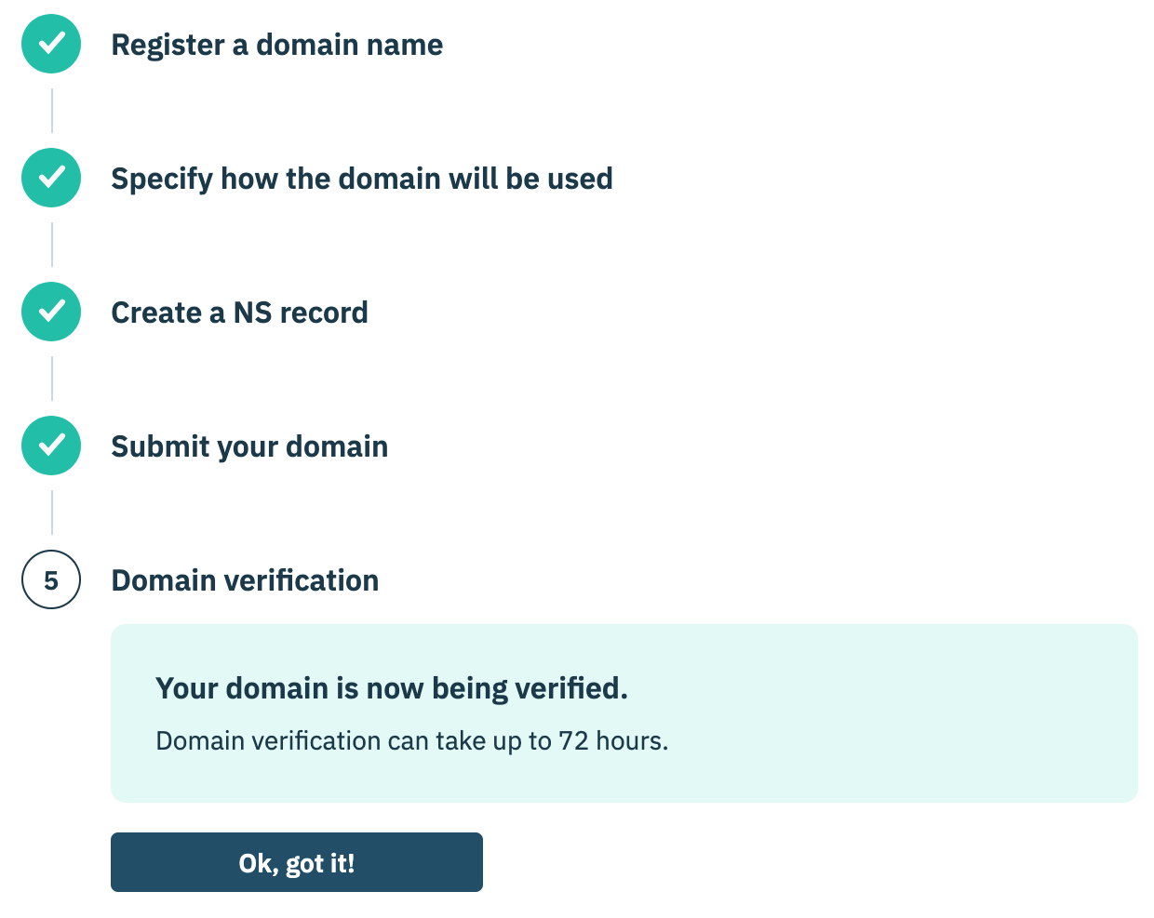Click the connector line above Submit your domain

pyautogui.click(x=52, y=379)
